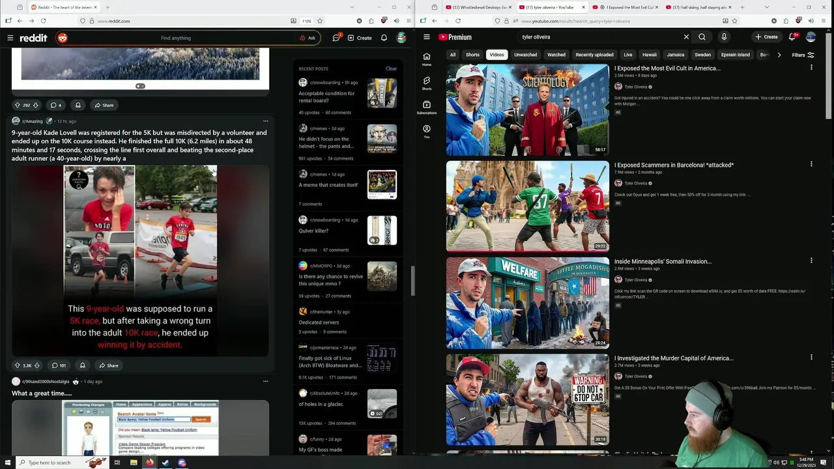Screen dimensions: 834x469
Task: Open Reddit notifications bell
Action: pyautogui.click(x=384, y=38)
